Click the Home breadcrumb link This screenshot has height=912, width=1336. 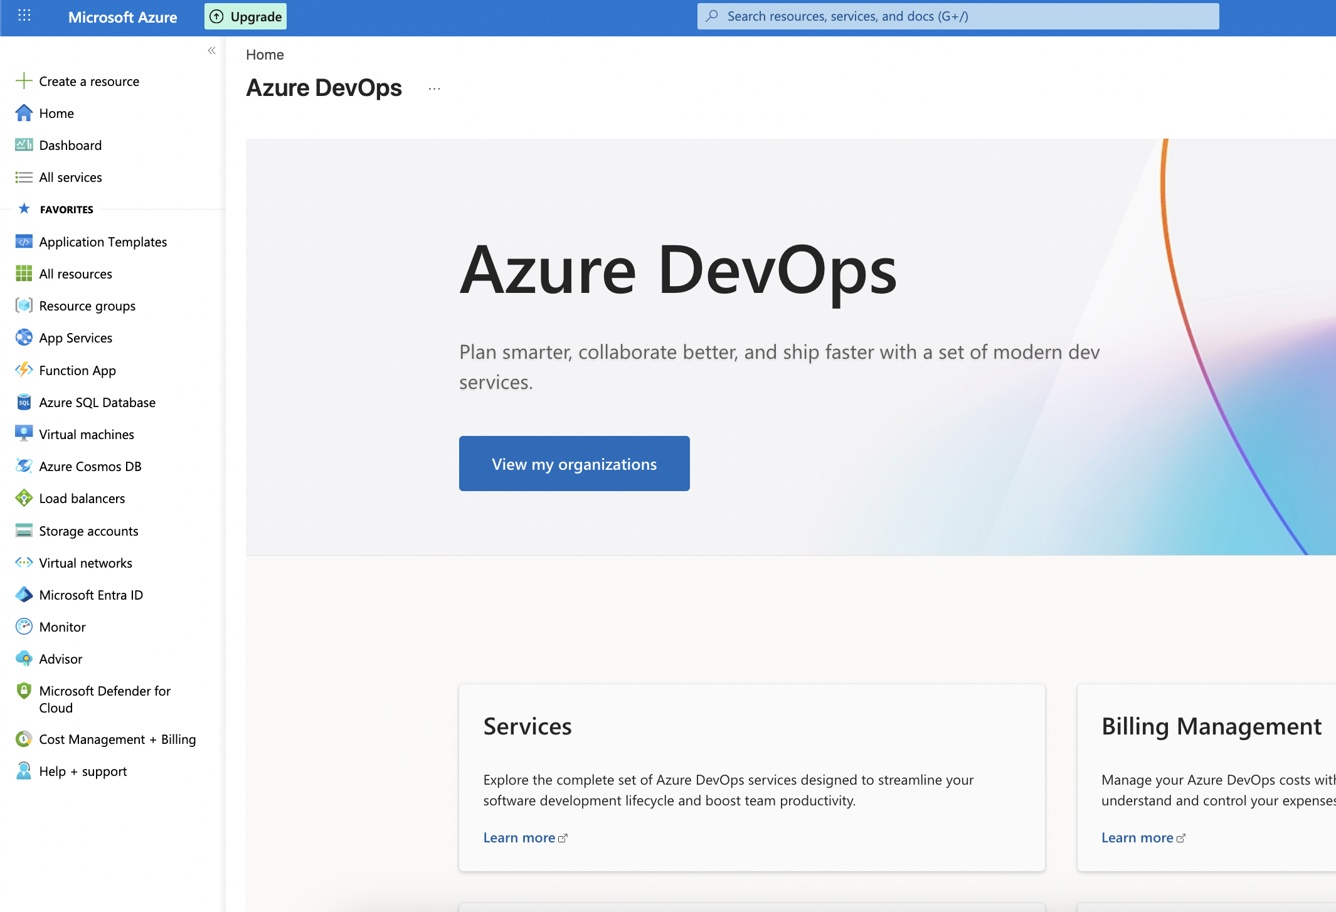point(265,55)
